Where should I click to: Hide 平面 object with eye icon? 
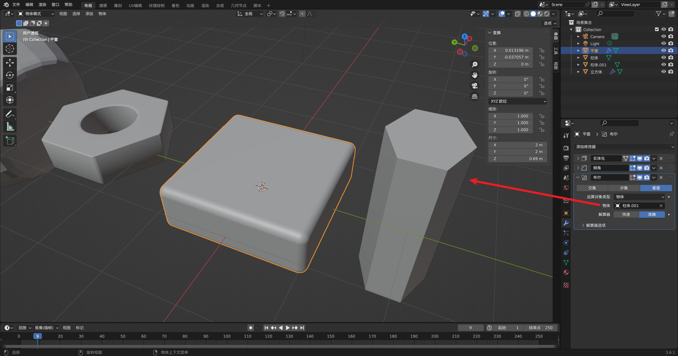(664, 50)
